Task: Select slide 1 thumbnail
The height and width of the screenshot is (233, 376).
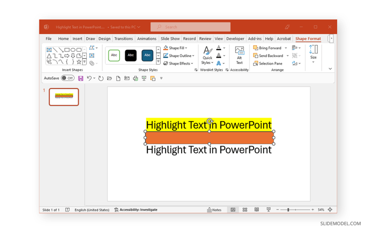Action: (64, 97)
